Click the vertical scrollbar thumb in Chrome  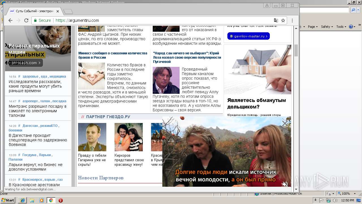pos(296,50)
